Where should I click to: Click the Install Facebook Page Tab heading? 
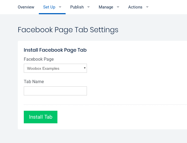(55, 50)
